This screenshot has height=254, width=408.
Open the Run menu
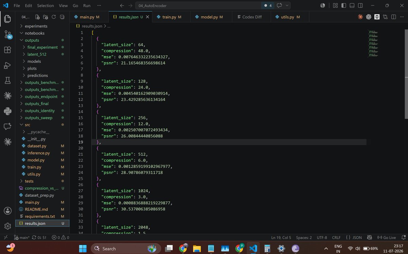pos(87,6)
